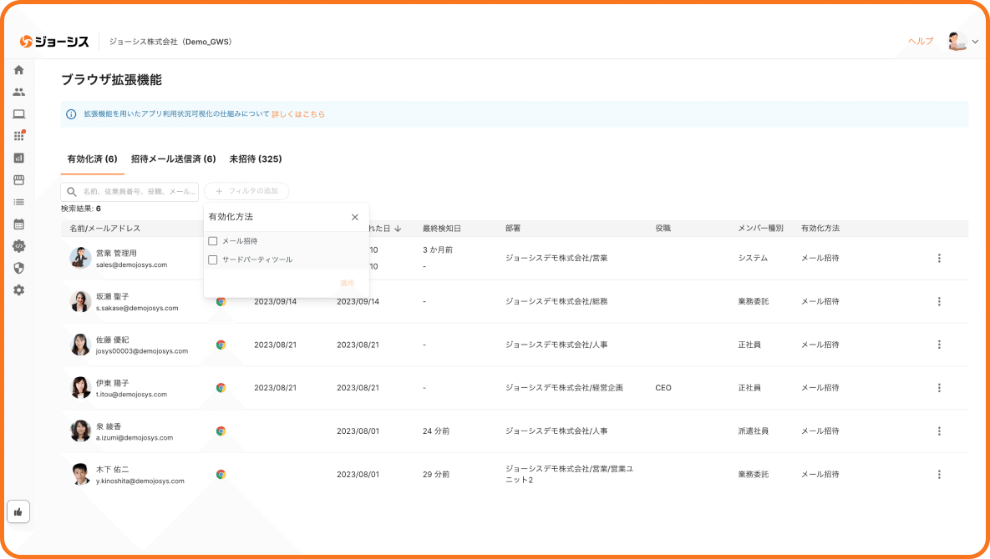The height and width of the screenshot is (559, 990).
Task: Click email y.kinoshita@demojosys.com
Action: pyautogui.click(x=140, y=481)
